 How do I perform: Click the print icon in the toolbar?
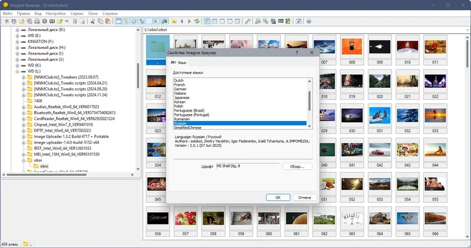tap(37, 21)
